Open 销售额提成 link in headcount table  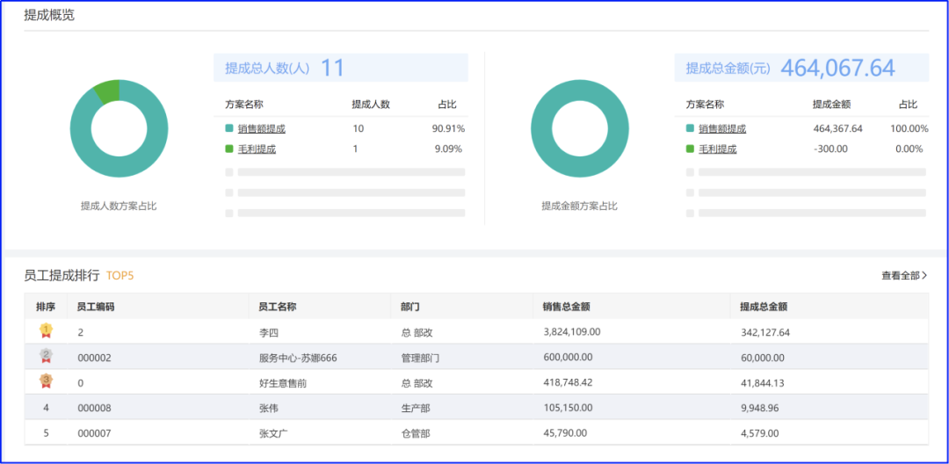point(262,129)
